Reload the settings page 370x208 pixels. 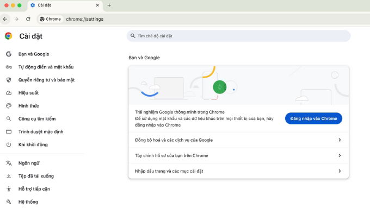coord(28,19)
